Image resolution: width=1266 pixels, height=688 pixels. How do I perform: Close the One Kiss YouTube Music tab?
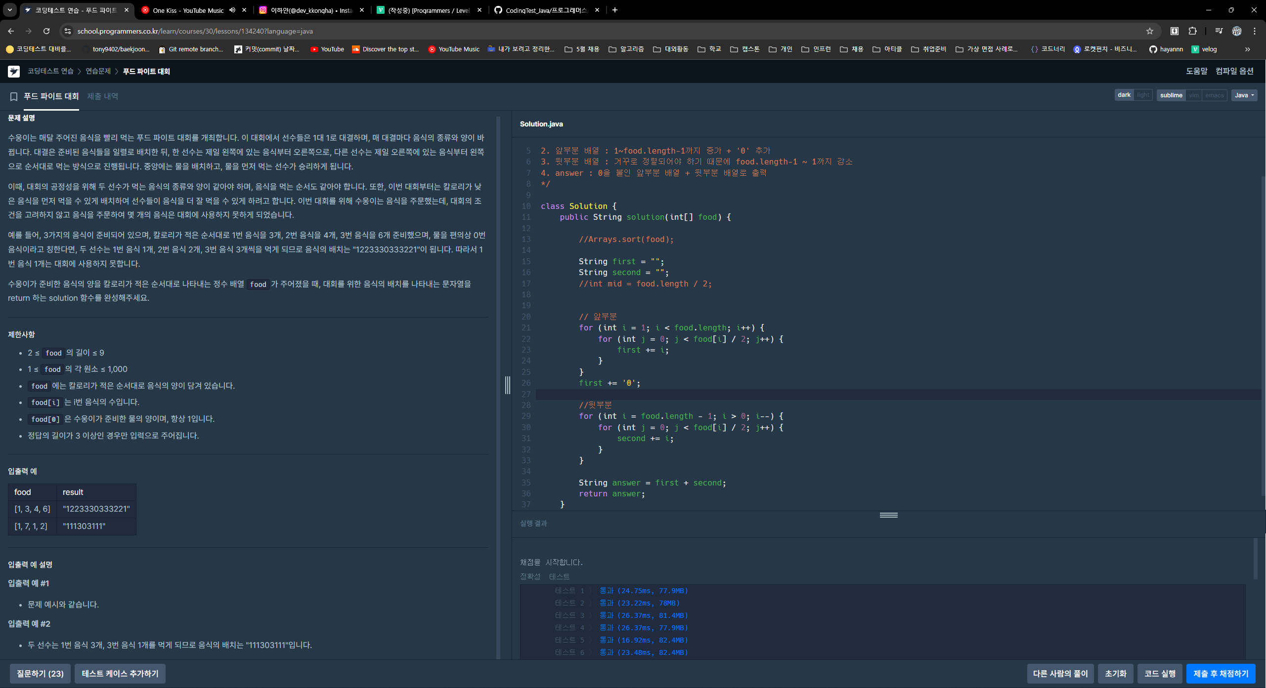click(x=244, y=10)
